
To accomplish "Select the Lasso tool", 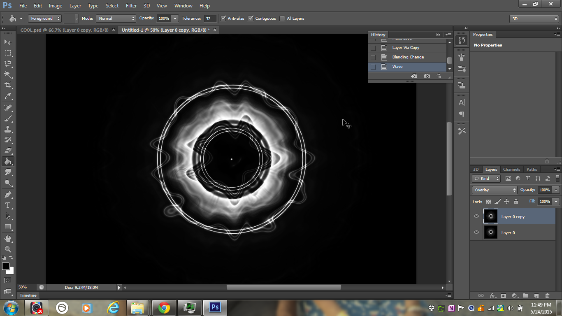I will 8,63.
